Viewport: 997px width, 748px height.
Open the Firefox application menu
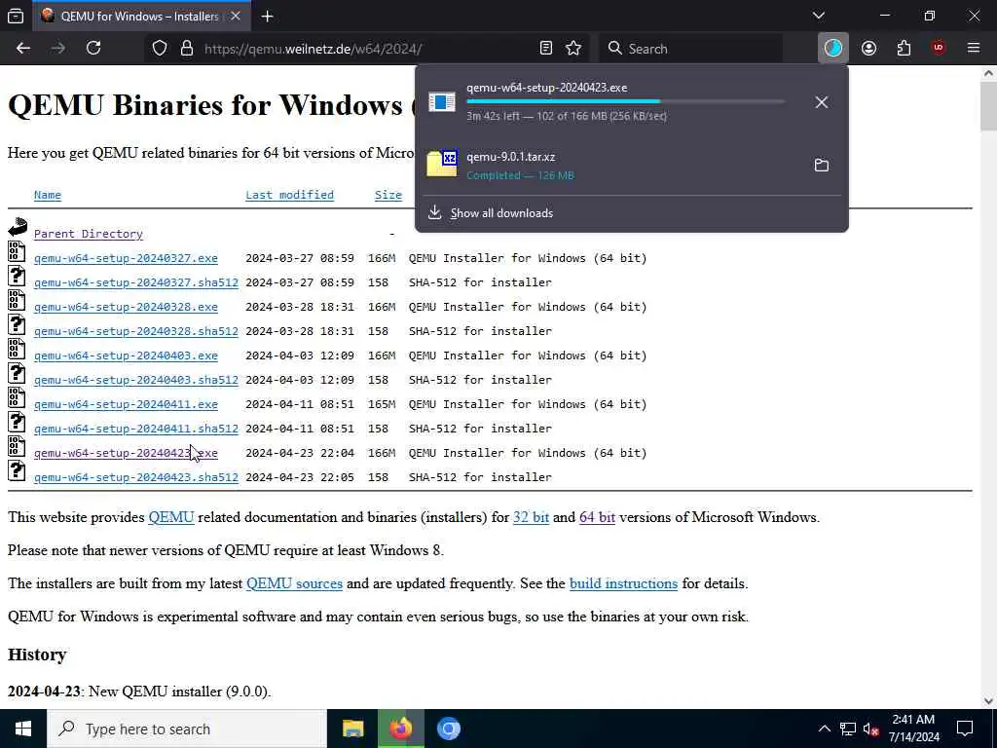pyautogui.click(x=974, y=49)
